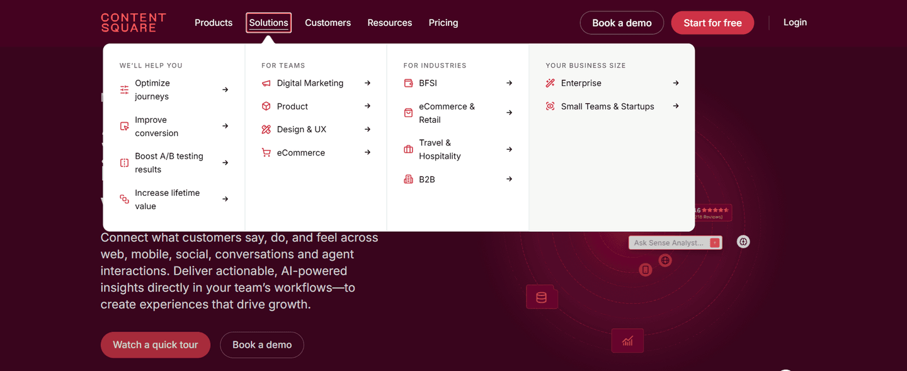This screenshot has width=907, height=371.
Task: Click the arrow next to Digital Marketing
Action: [x=368, y=83]
